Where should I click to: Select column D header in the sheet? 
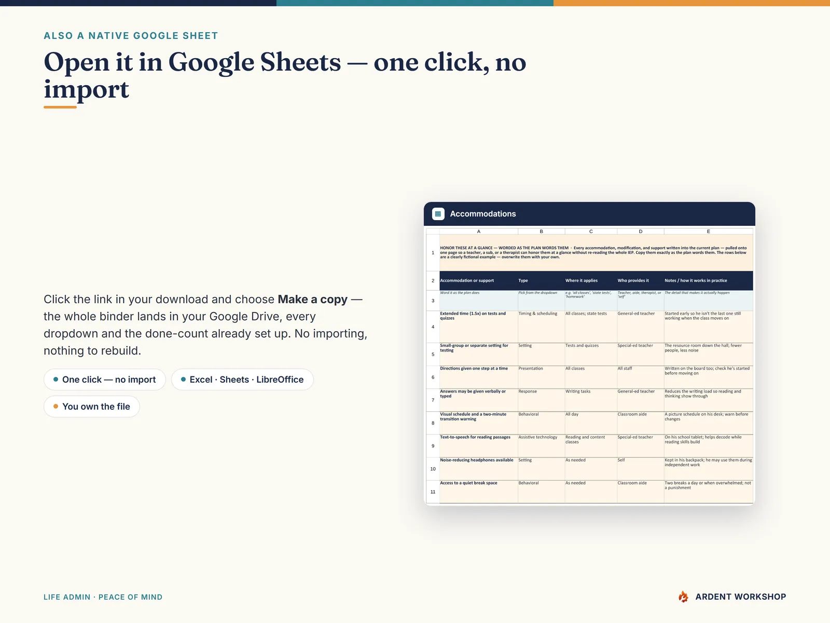(641, 232)
